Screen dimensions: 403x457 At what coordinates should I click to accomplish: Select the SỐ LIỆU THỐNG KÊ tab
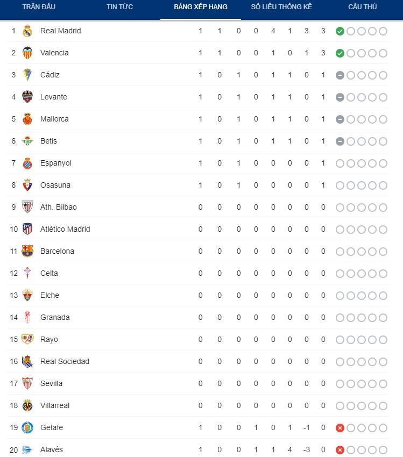(x=281, y=6)
